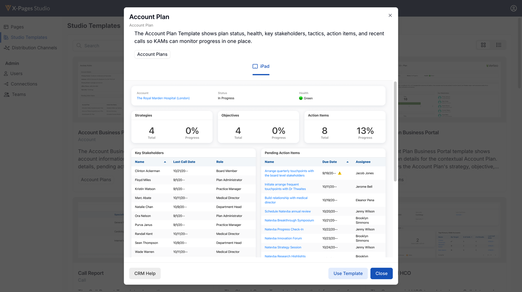Sort stakeholders by Last Call Date
Viewport: 522px width, 292px height.
click(184, 162)
